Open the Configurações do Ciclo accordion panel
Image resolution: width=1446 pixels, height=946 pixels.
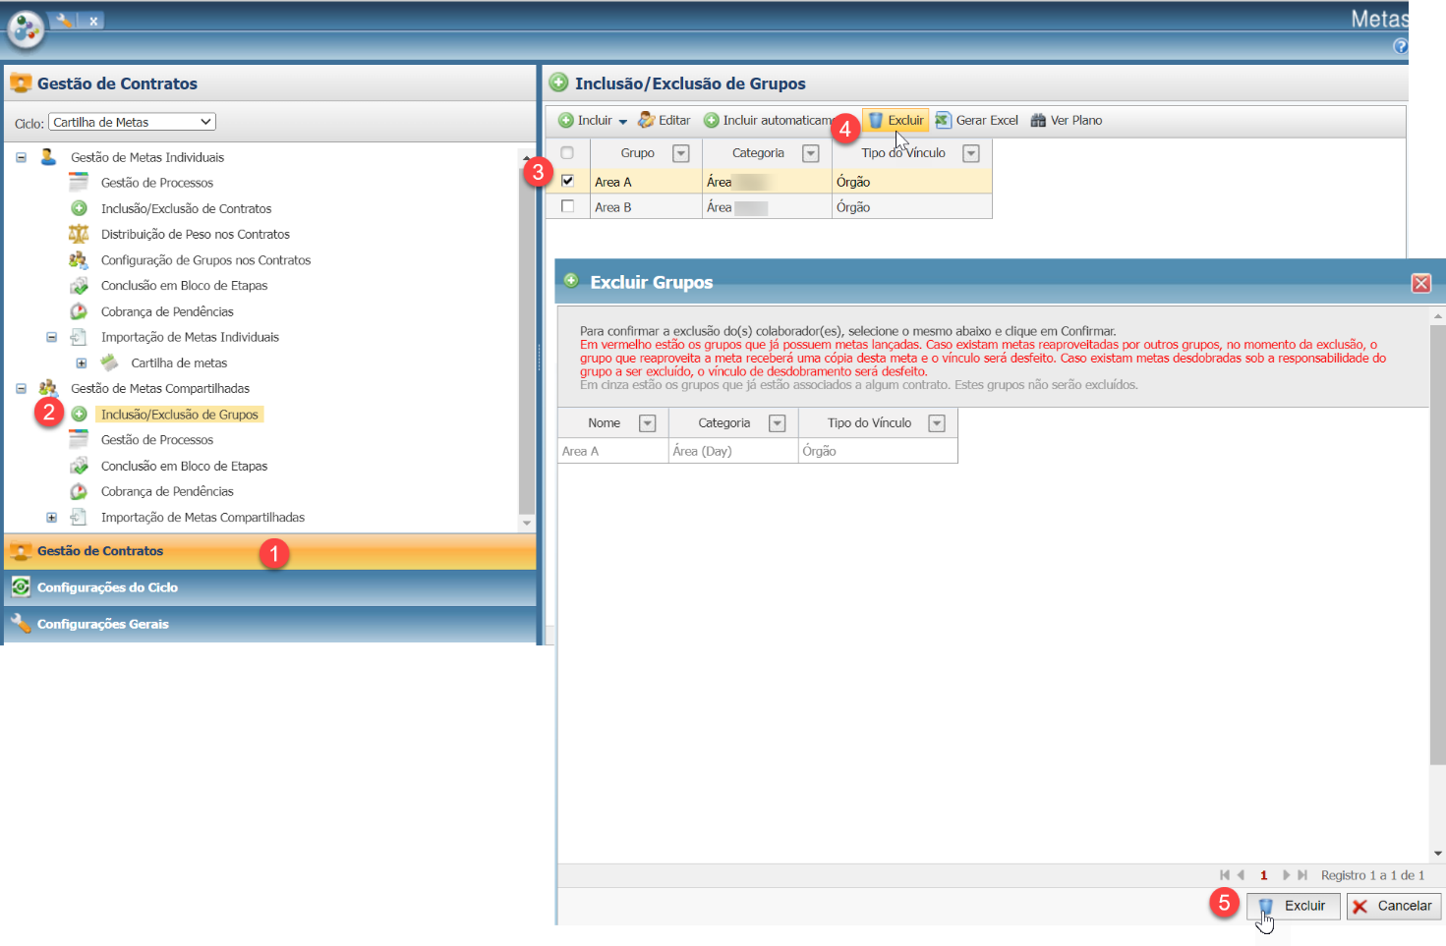[x=270, y=587]
